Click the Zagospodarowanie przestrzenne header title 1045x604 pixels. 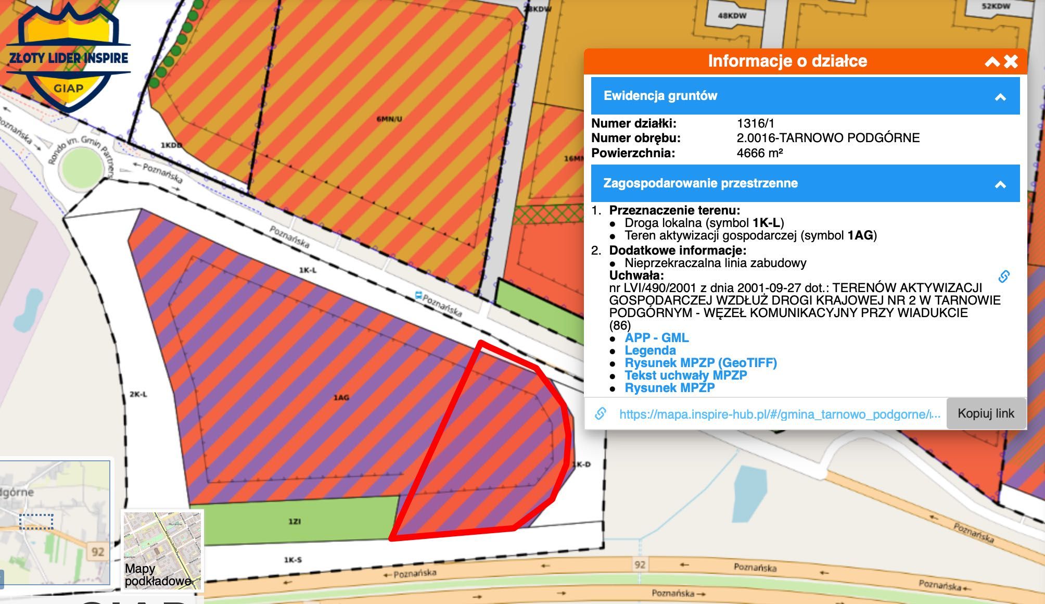click(x=700, y=183)
